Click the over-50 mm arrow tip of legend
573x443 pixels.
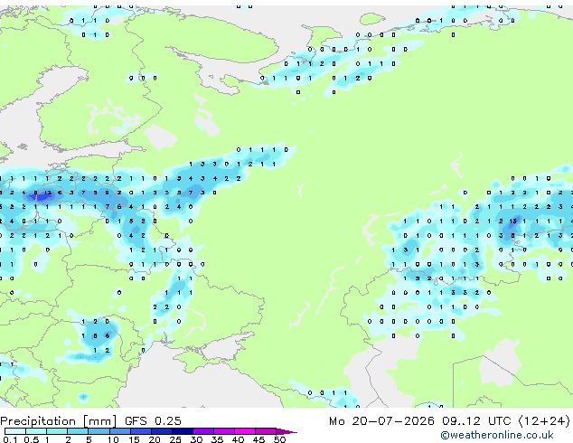[x=286, y=432]
